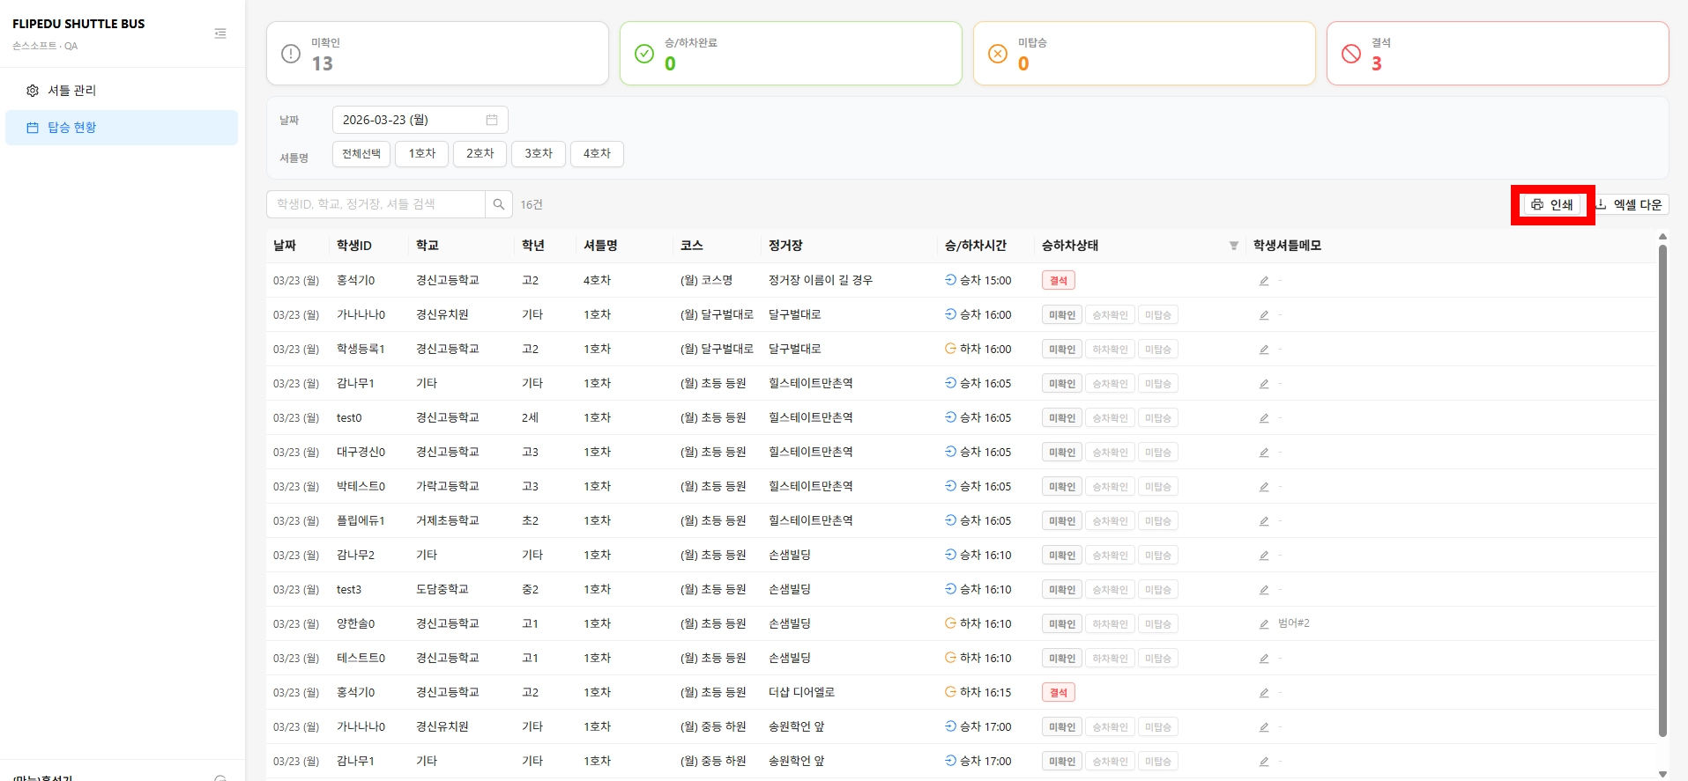The height and width of the screenshot is (781, 1688).
Task: Click the 인쇄 print button
Action: tap(1552, 205)
